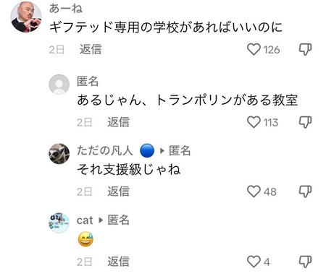The height and width of the screenshot is (276, 326).
Task: Reply to ただの凡人's comment
Action: (118, 191)
